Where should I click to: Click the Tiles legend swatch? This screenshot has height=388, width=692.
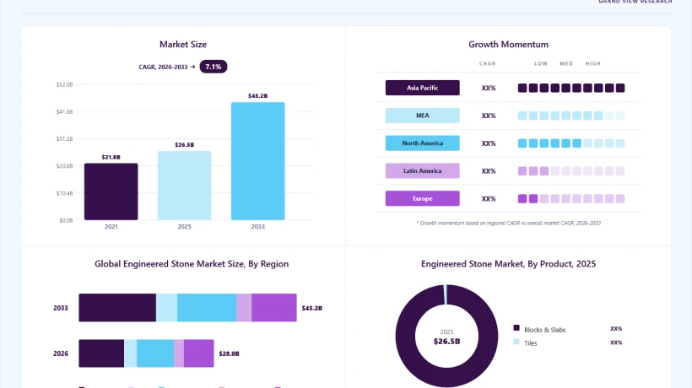tap(516, 342)
